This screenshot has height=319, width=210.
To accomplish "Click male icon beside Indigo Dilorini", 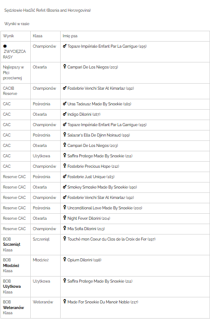I will click(65, 114).
